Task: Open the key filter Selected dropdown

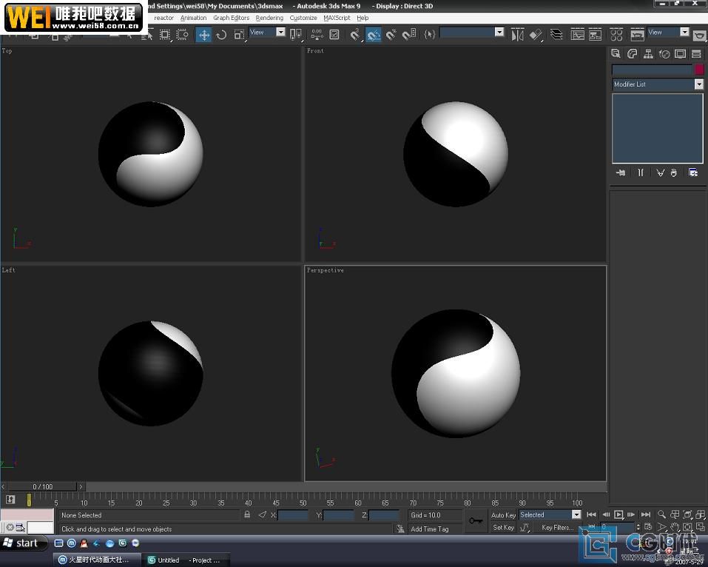Action: click(x=550, y=514)
